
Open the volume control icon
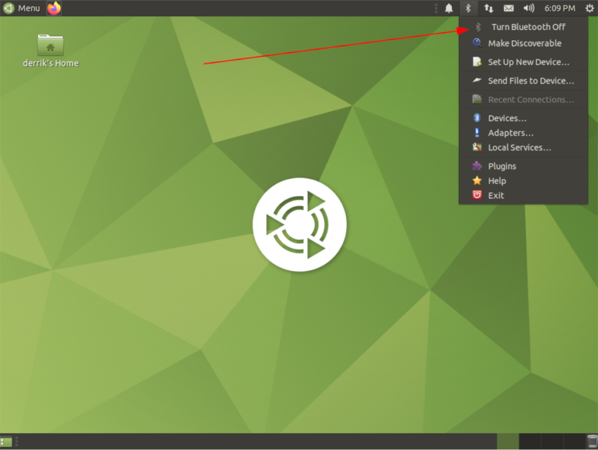coord(529,8)
